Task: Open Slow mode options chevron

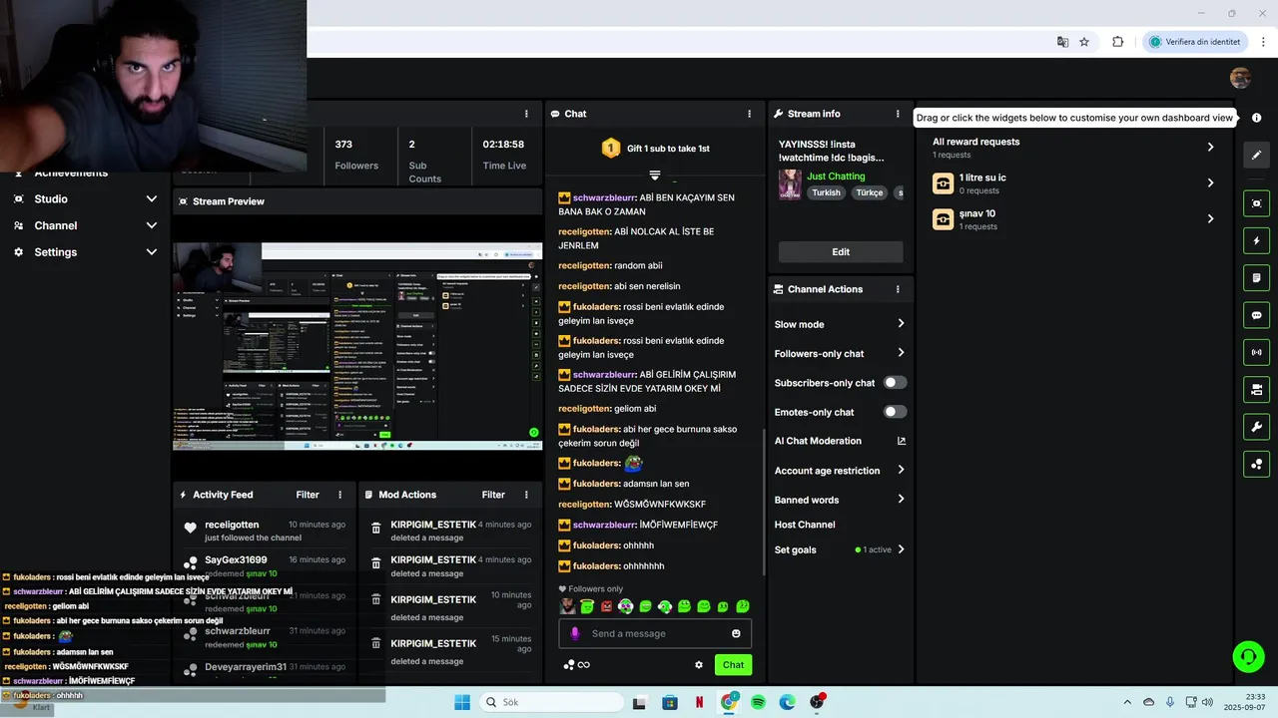Action: coord(901,324)
